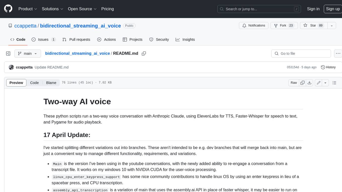Sign in to GitHub
Screen dimensions: 342x192
click(313, 9)
